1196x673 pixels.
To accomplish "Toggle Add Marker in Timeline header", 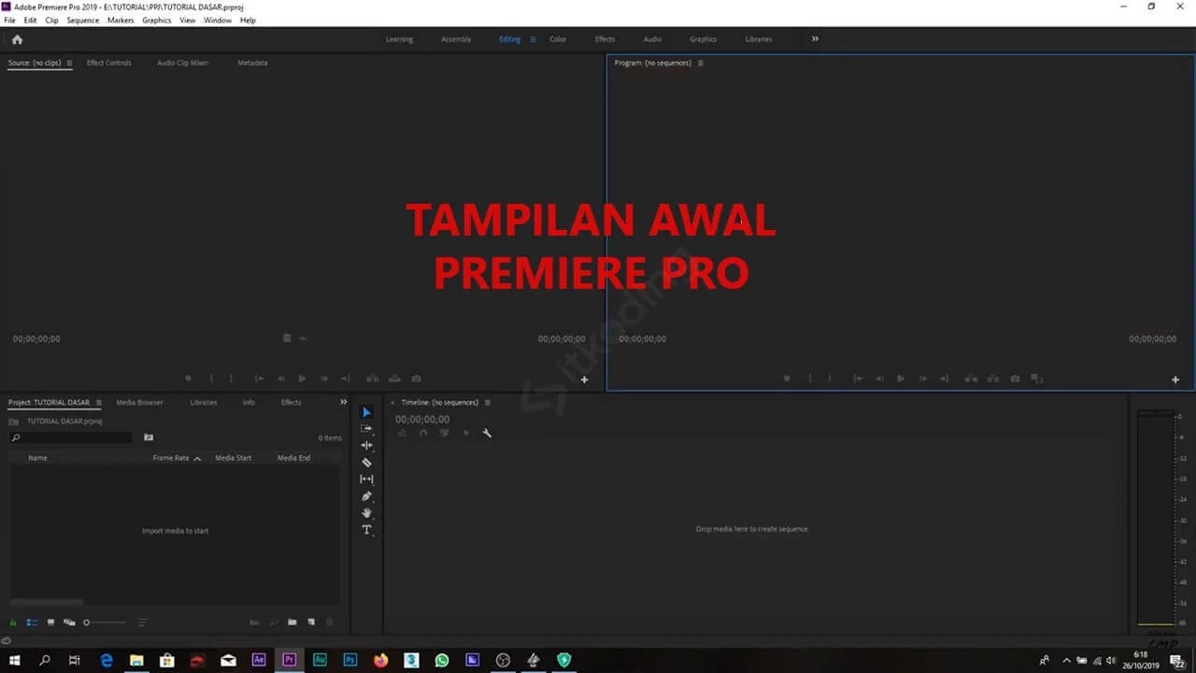I will [x=466, y=433].
